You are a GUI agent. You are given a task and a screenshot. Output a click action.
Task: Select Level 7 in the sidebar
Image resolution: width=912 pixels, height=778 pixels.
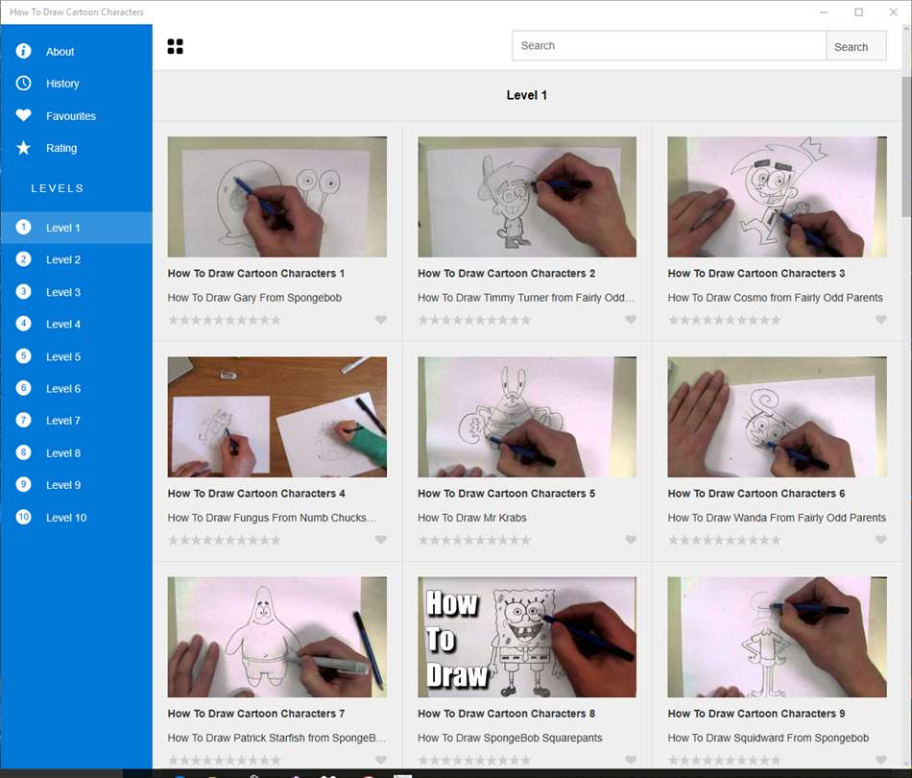click(76, 420)
